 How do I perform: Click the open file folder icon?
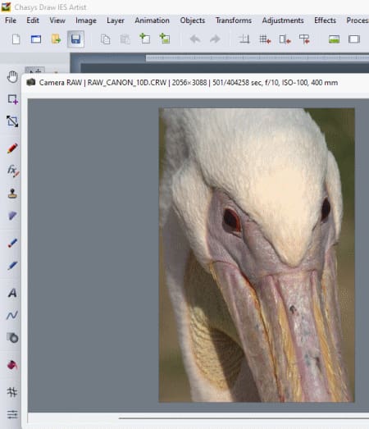(56, 39)
